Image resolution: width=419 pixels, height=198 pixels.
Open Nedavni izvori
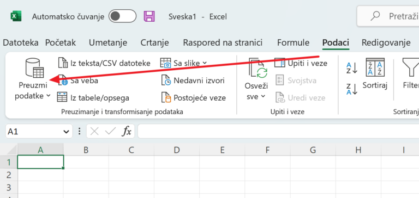(x=193, y=81)
